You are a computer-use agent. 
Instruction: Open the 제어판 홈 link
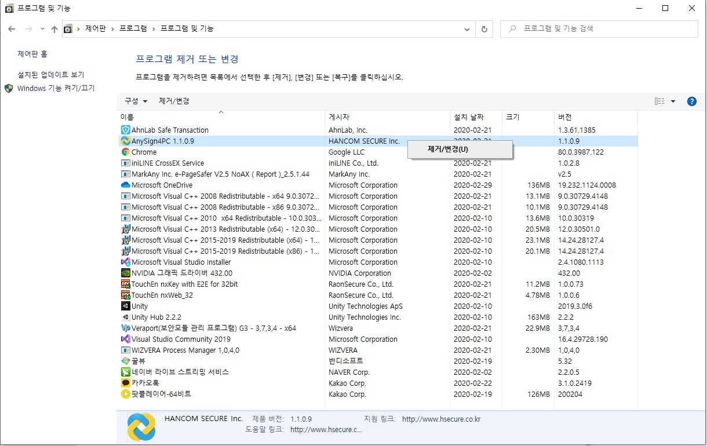32,54
